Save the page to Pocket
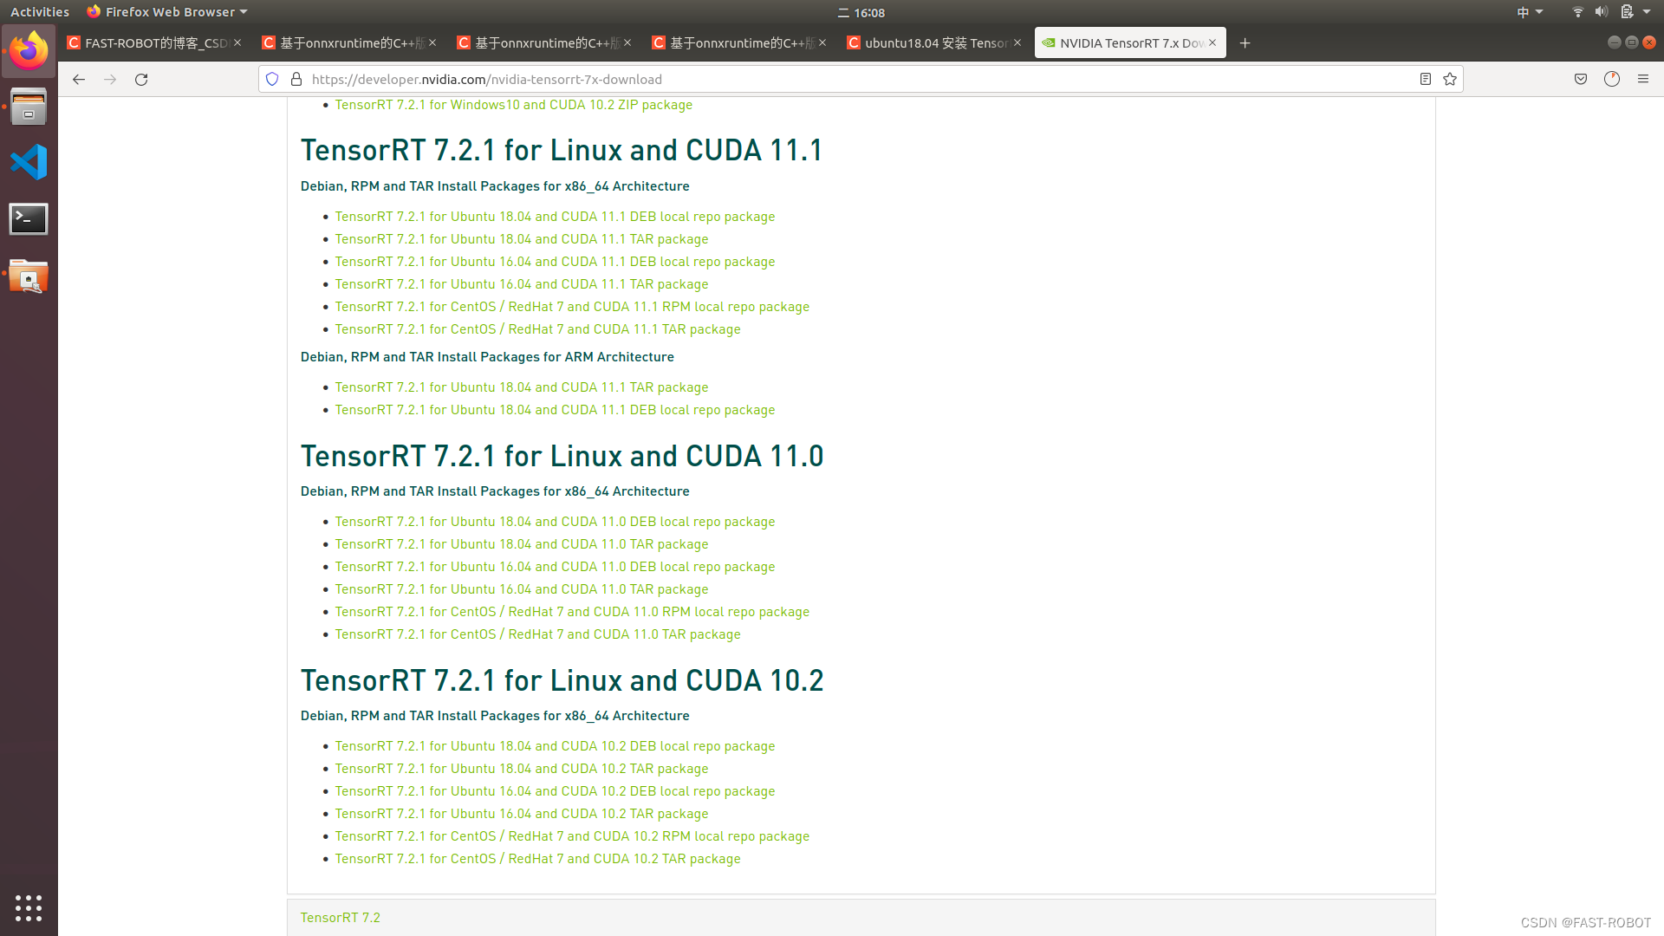The image size is (1664, 936). pyautogui.click(x=1579, y=79)
